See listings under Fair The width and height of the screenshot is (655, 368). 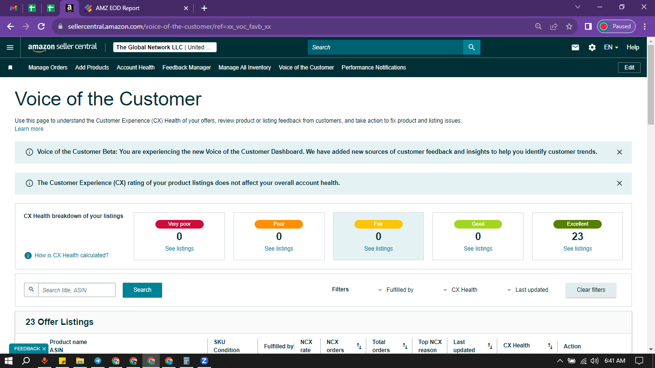378,249
